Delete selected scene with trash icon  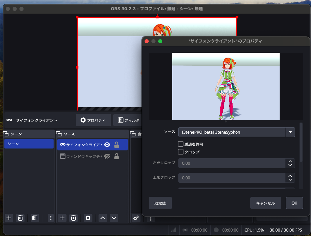(20, 218)
